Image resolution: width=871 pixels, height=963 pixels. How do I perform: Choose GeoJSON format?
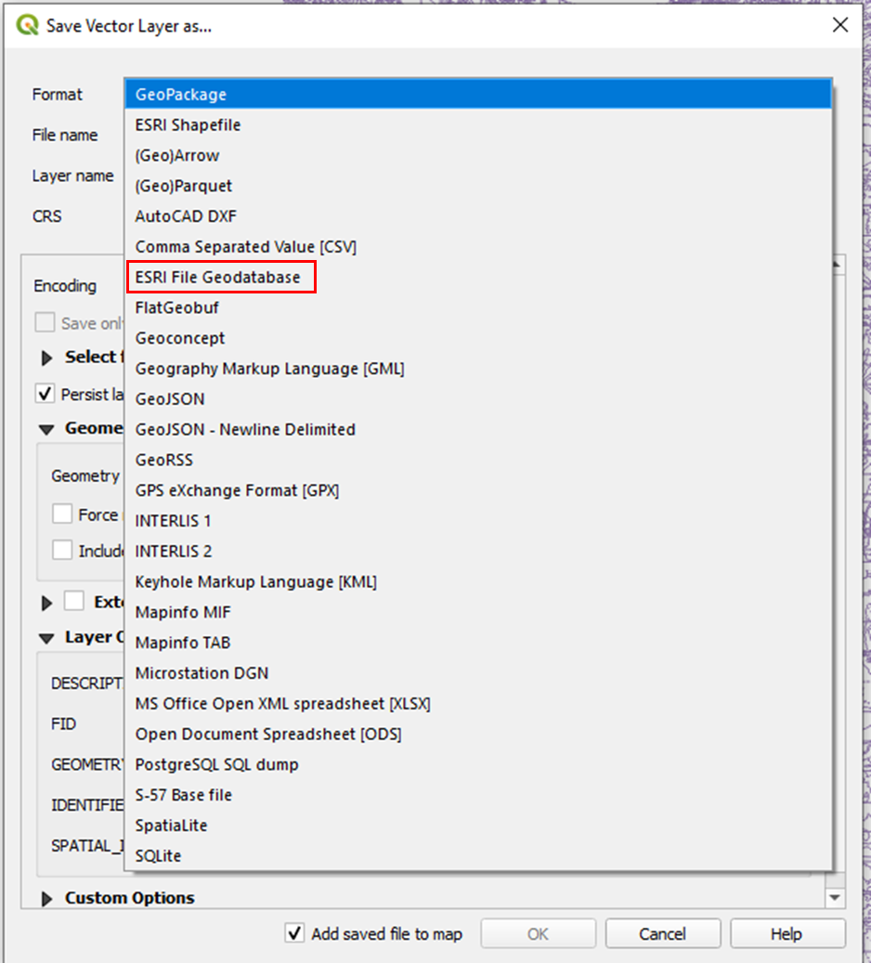478,398
